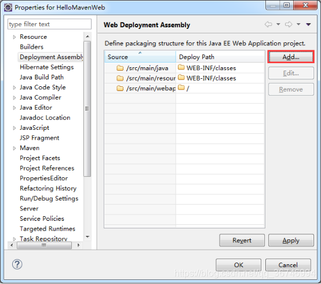Open Java Build Path page
The width and height of the screenshot is (321, 284).
pyautogui.click(x=42, y=77)
